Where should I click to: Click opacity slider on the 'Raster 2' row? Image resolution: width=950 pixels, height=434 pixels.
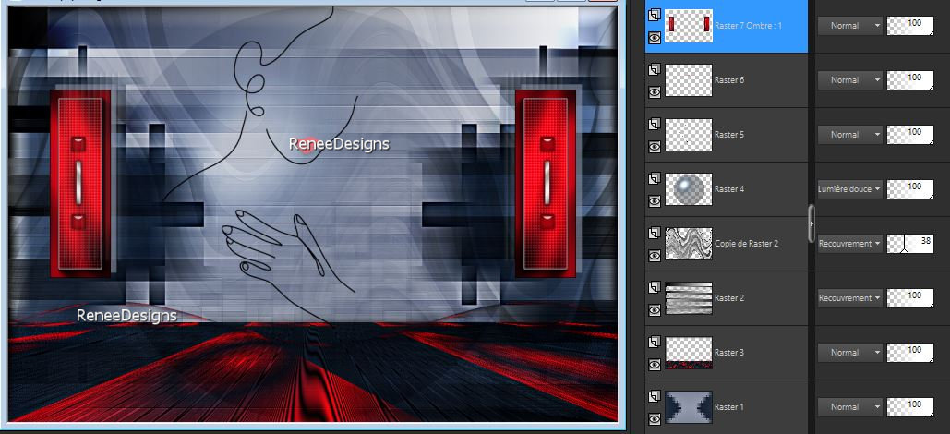(x=910, y=298)
